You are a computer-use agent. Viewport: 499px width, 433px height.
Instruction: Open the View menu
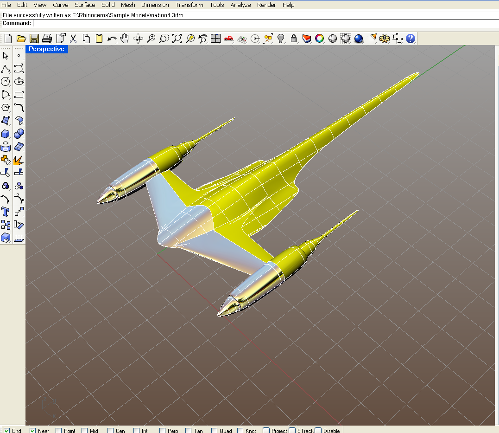[40, 5]
